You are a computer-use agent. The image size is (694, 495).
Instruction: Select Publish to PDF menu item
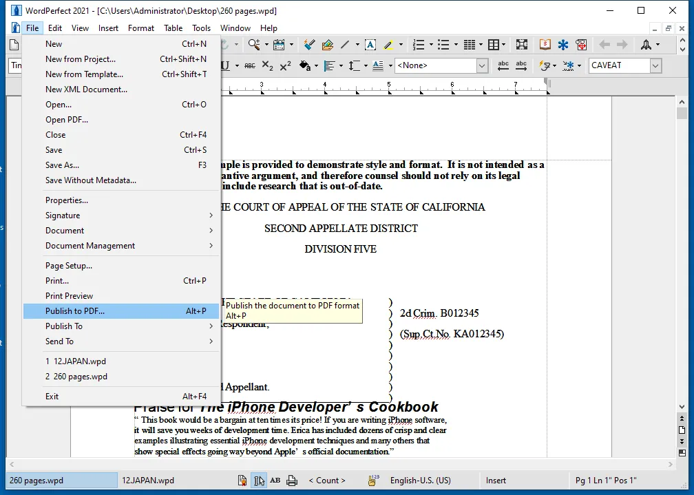tap(121, 310)
